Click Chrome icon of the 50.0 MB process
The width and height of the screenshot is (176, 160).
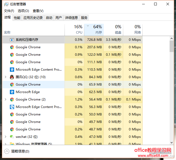(x=12, y=114)
